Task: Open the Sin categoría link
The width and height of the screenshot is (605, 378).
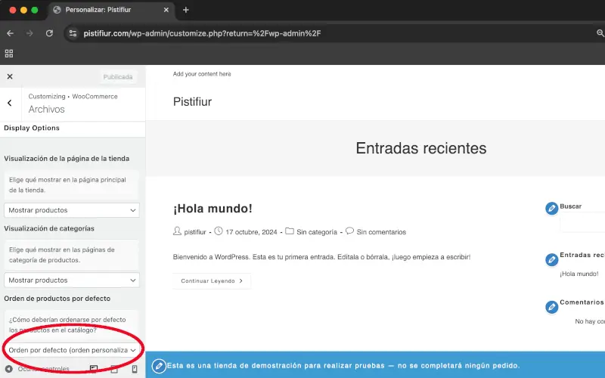Action: point(317,232)
